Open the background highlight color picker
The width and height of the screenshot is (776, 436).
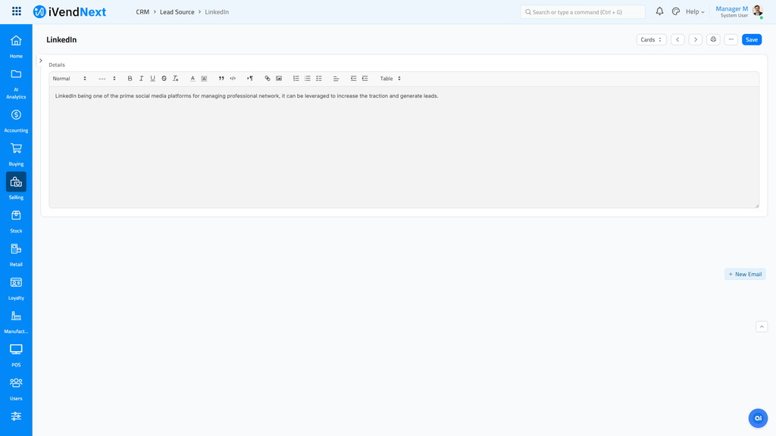(204, 79)
